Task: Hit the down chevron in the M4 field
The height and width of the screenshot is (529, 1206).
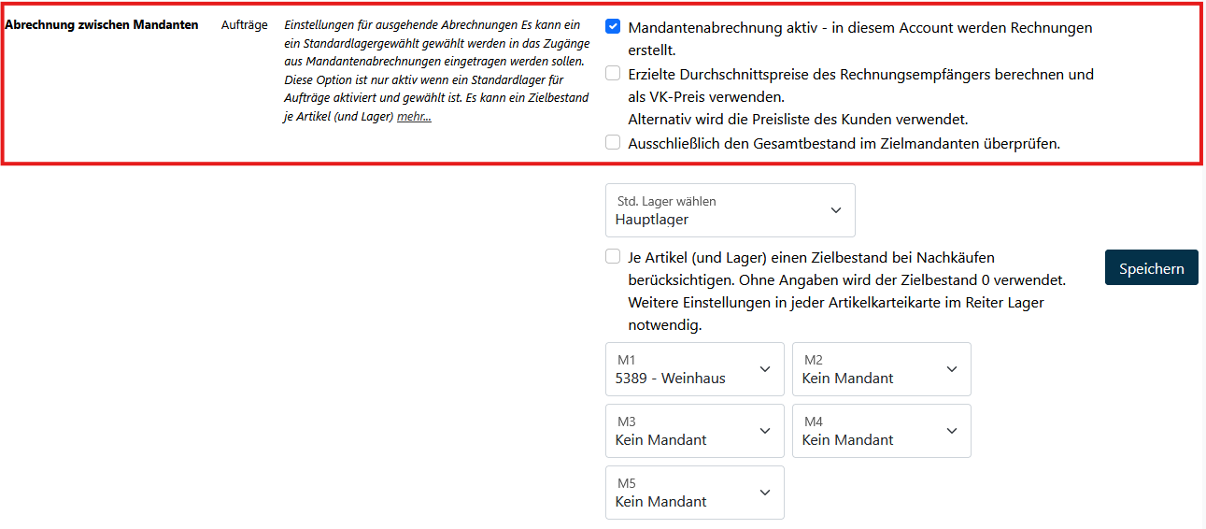Action: pos(952,431)
